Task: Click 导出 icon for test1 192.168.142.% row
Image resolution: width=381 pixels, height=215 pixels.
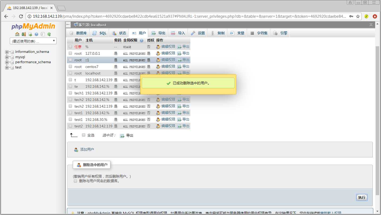Action: (179, 113)
